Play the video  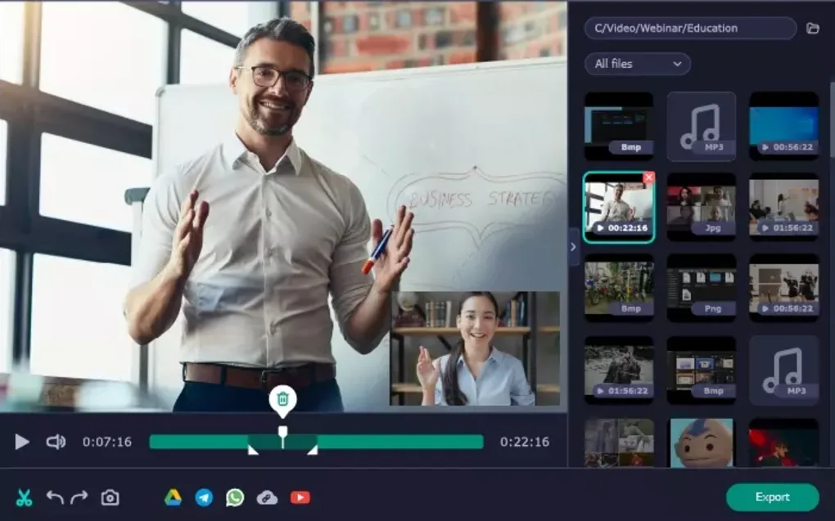click(x=22, y=442)
